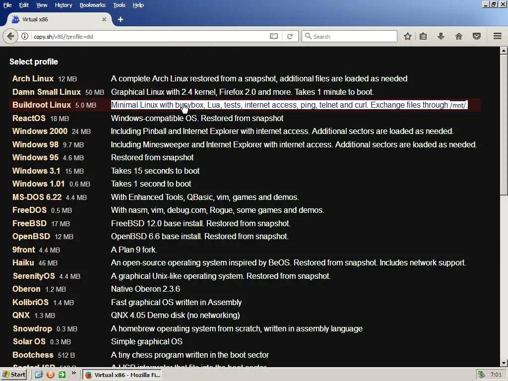Select the Virtual x86 tab
The image size is (508, 381).
click(x=59, y=19)
